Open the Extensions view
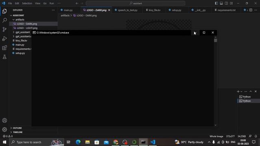 4,48
